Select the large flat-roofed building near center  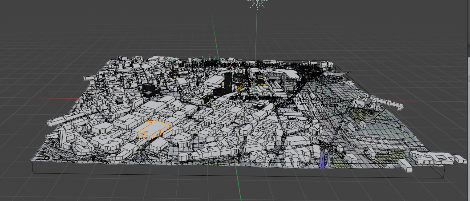(215, 80)
